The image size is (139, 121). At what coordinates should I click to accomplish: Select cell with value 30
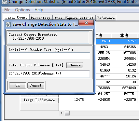tap(124, 82)
